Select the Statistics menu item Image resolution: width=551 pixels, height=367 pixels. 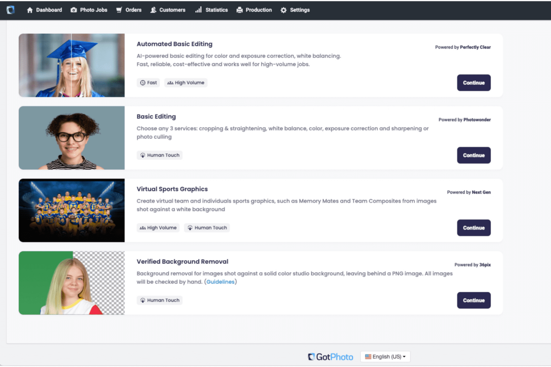(x=211, y=10)
